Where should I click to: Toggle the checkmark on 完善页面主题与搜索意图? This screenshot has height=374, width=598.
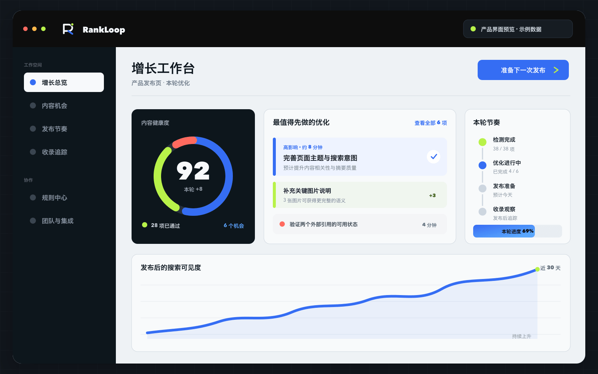(x=434, y=157)
